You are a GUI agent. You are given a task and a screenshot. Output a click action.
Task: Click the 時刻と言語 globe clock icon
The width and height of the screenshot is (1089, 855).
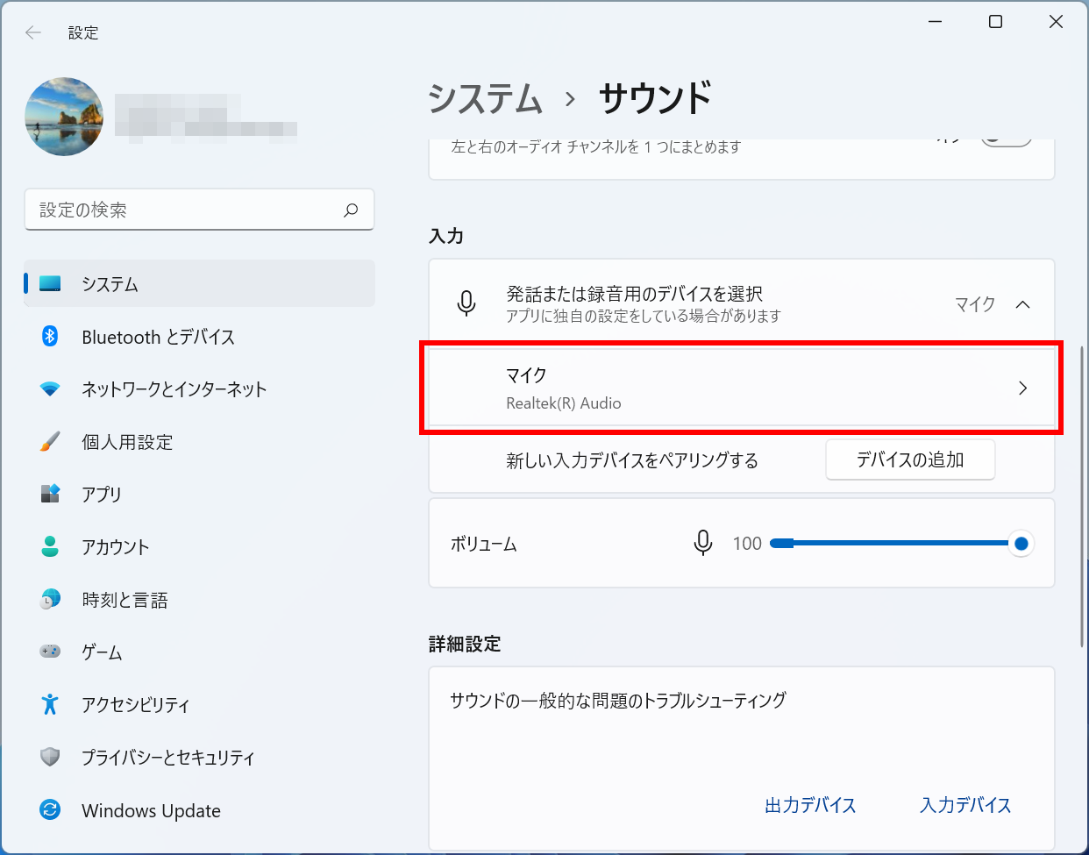pyautogui.click(x=50, y=599)
